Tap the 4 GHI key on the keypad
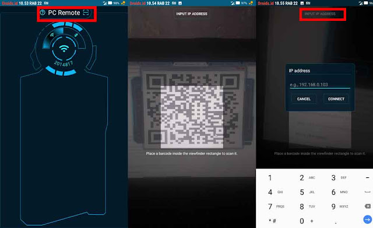Screen dimensions: 373x228 click(275, 192)
